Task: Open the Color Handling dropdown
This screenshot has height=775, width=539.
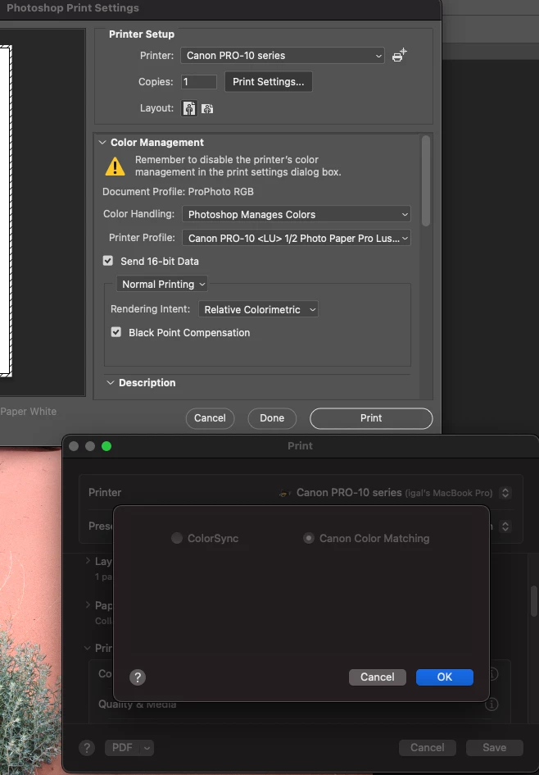Action: (x=297, y=214)
